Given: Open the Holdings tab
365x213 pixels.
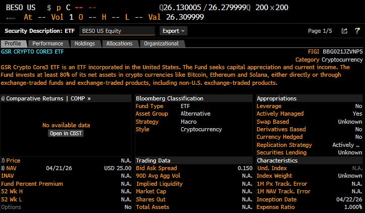Looking at the screenshot, I should [84, 44].
